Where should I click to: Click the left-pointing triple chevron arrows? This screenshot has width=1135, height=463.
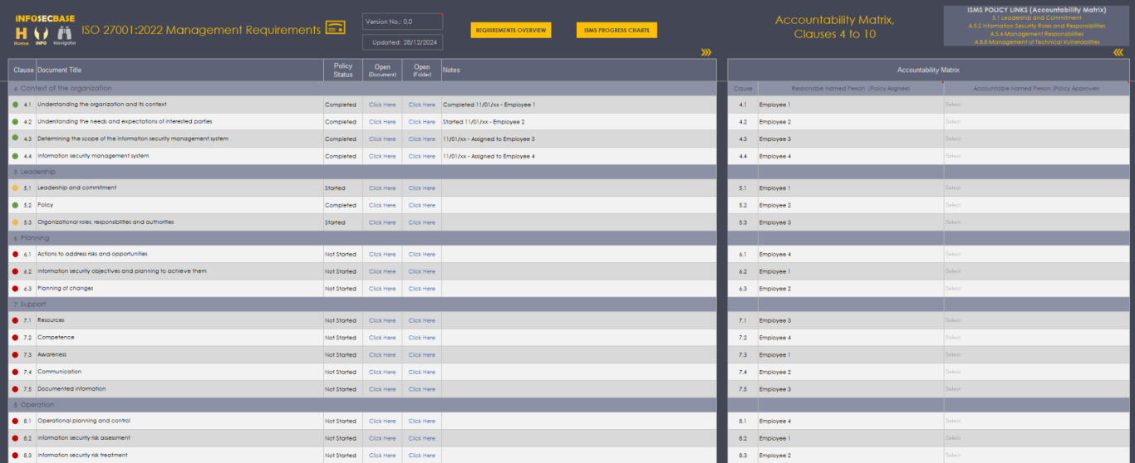point(1118,52)
